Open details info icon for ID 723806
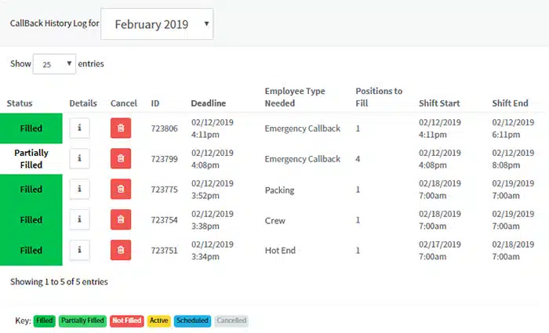 79,128
